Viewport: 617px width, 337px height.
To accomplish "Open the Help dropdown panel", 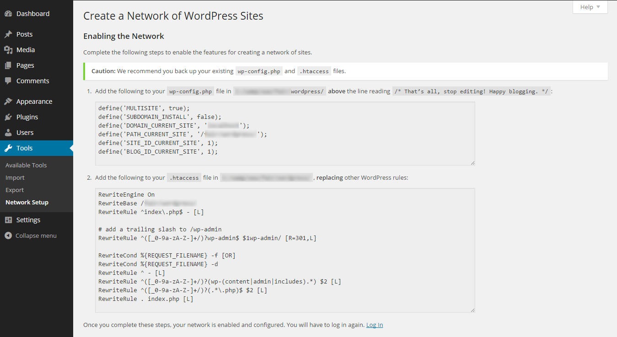I will [590, 7].
